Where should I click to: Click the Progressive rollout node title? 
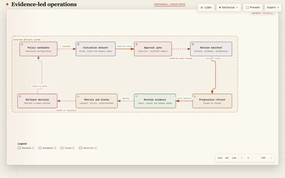coord(212,100)
